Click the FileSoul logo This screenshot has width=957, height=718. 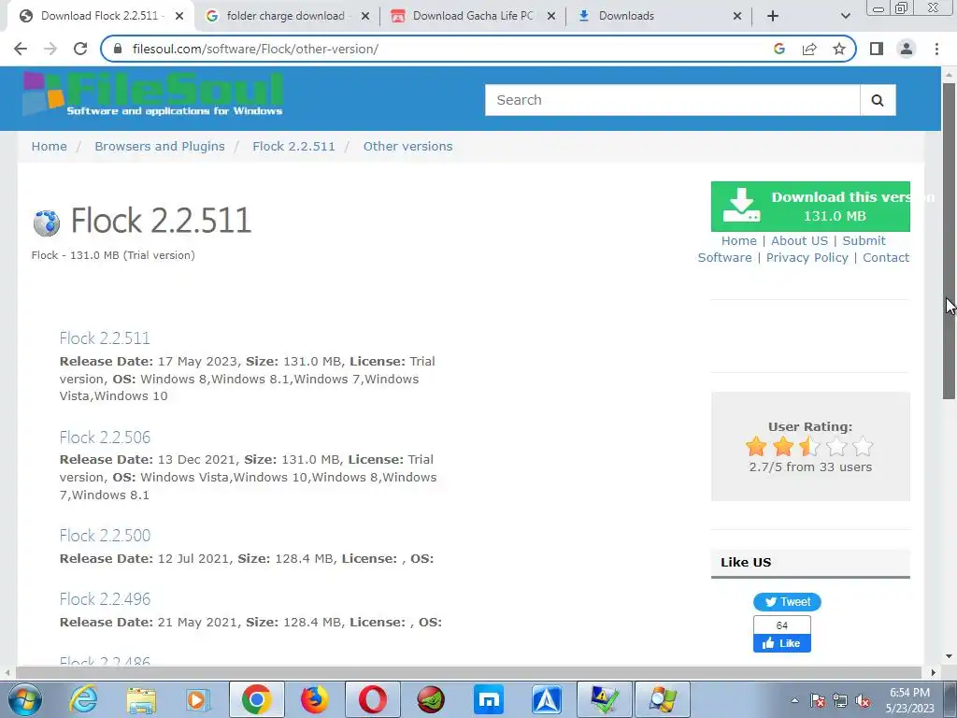pyautogui.click(x=153, y=94)
